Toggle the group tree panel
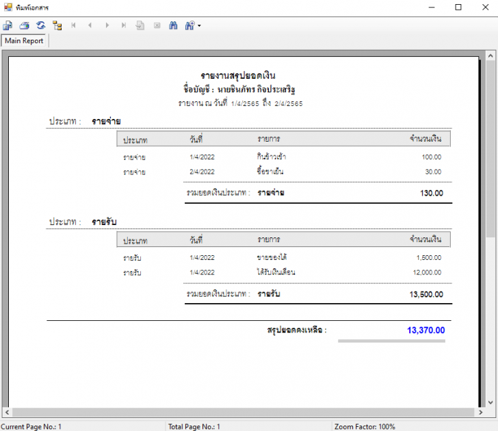Screen dimensions: 498x431 pos(57,25)
